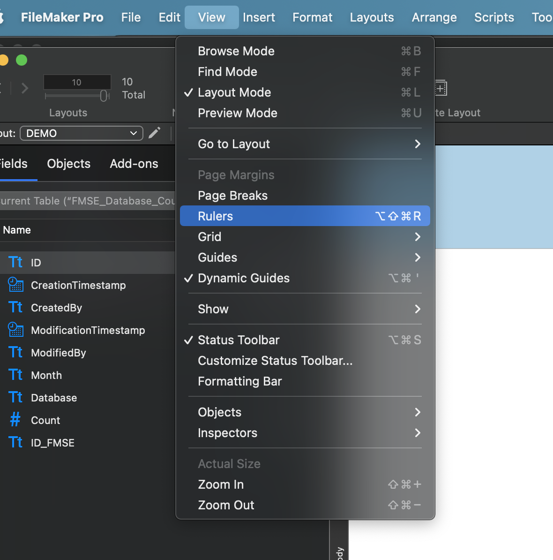Click the Text field icon beside ModifiedBy
553x560 pixels.
click(x=15, y=353)
